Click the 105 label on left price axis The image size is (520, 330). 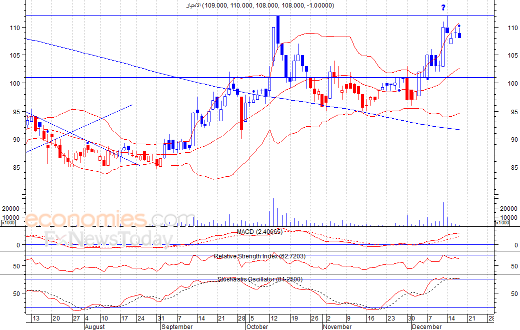pyautogui.click(x=15, y=55)
